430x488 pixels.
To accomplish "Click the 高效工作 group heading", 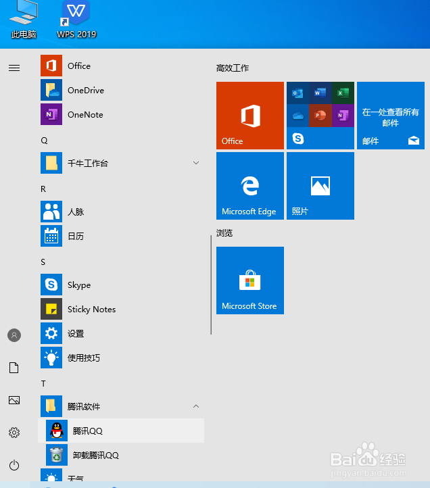I will pos(233,68).
